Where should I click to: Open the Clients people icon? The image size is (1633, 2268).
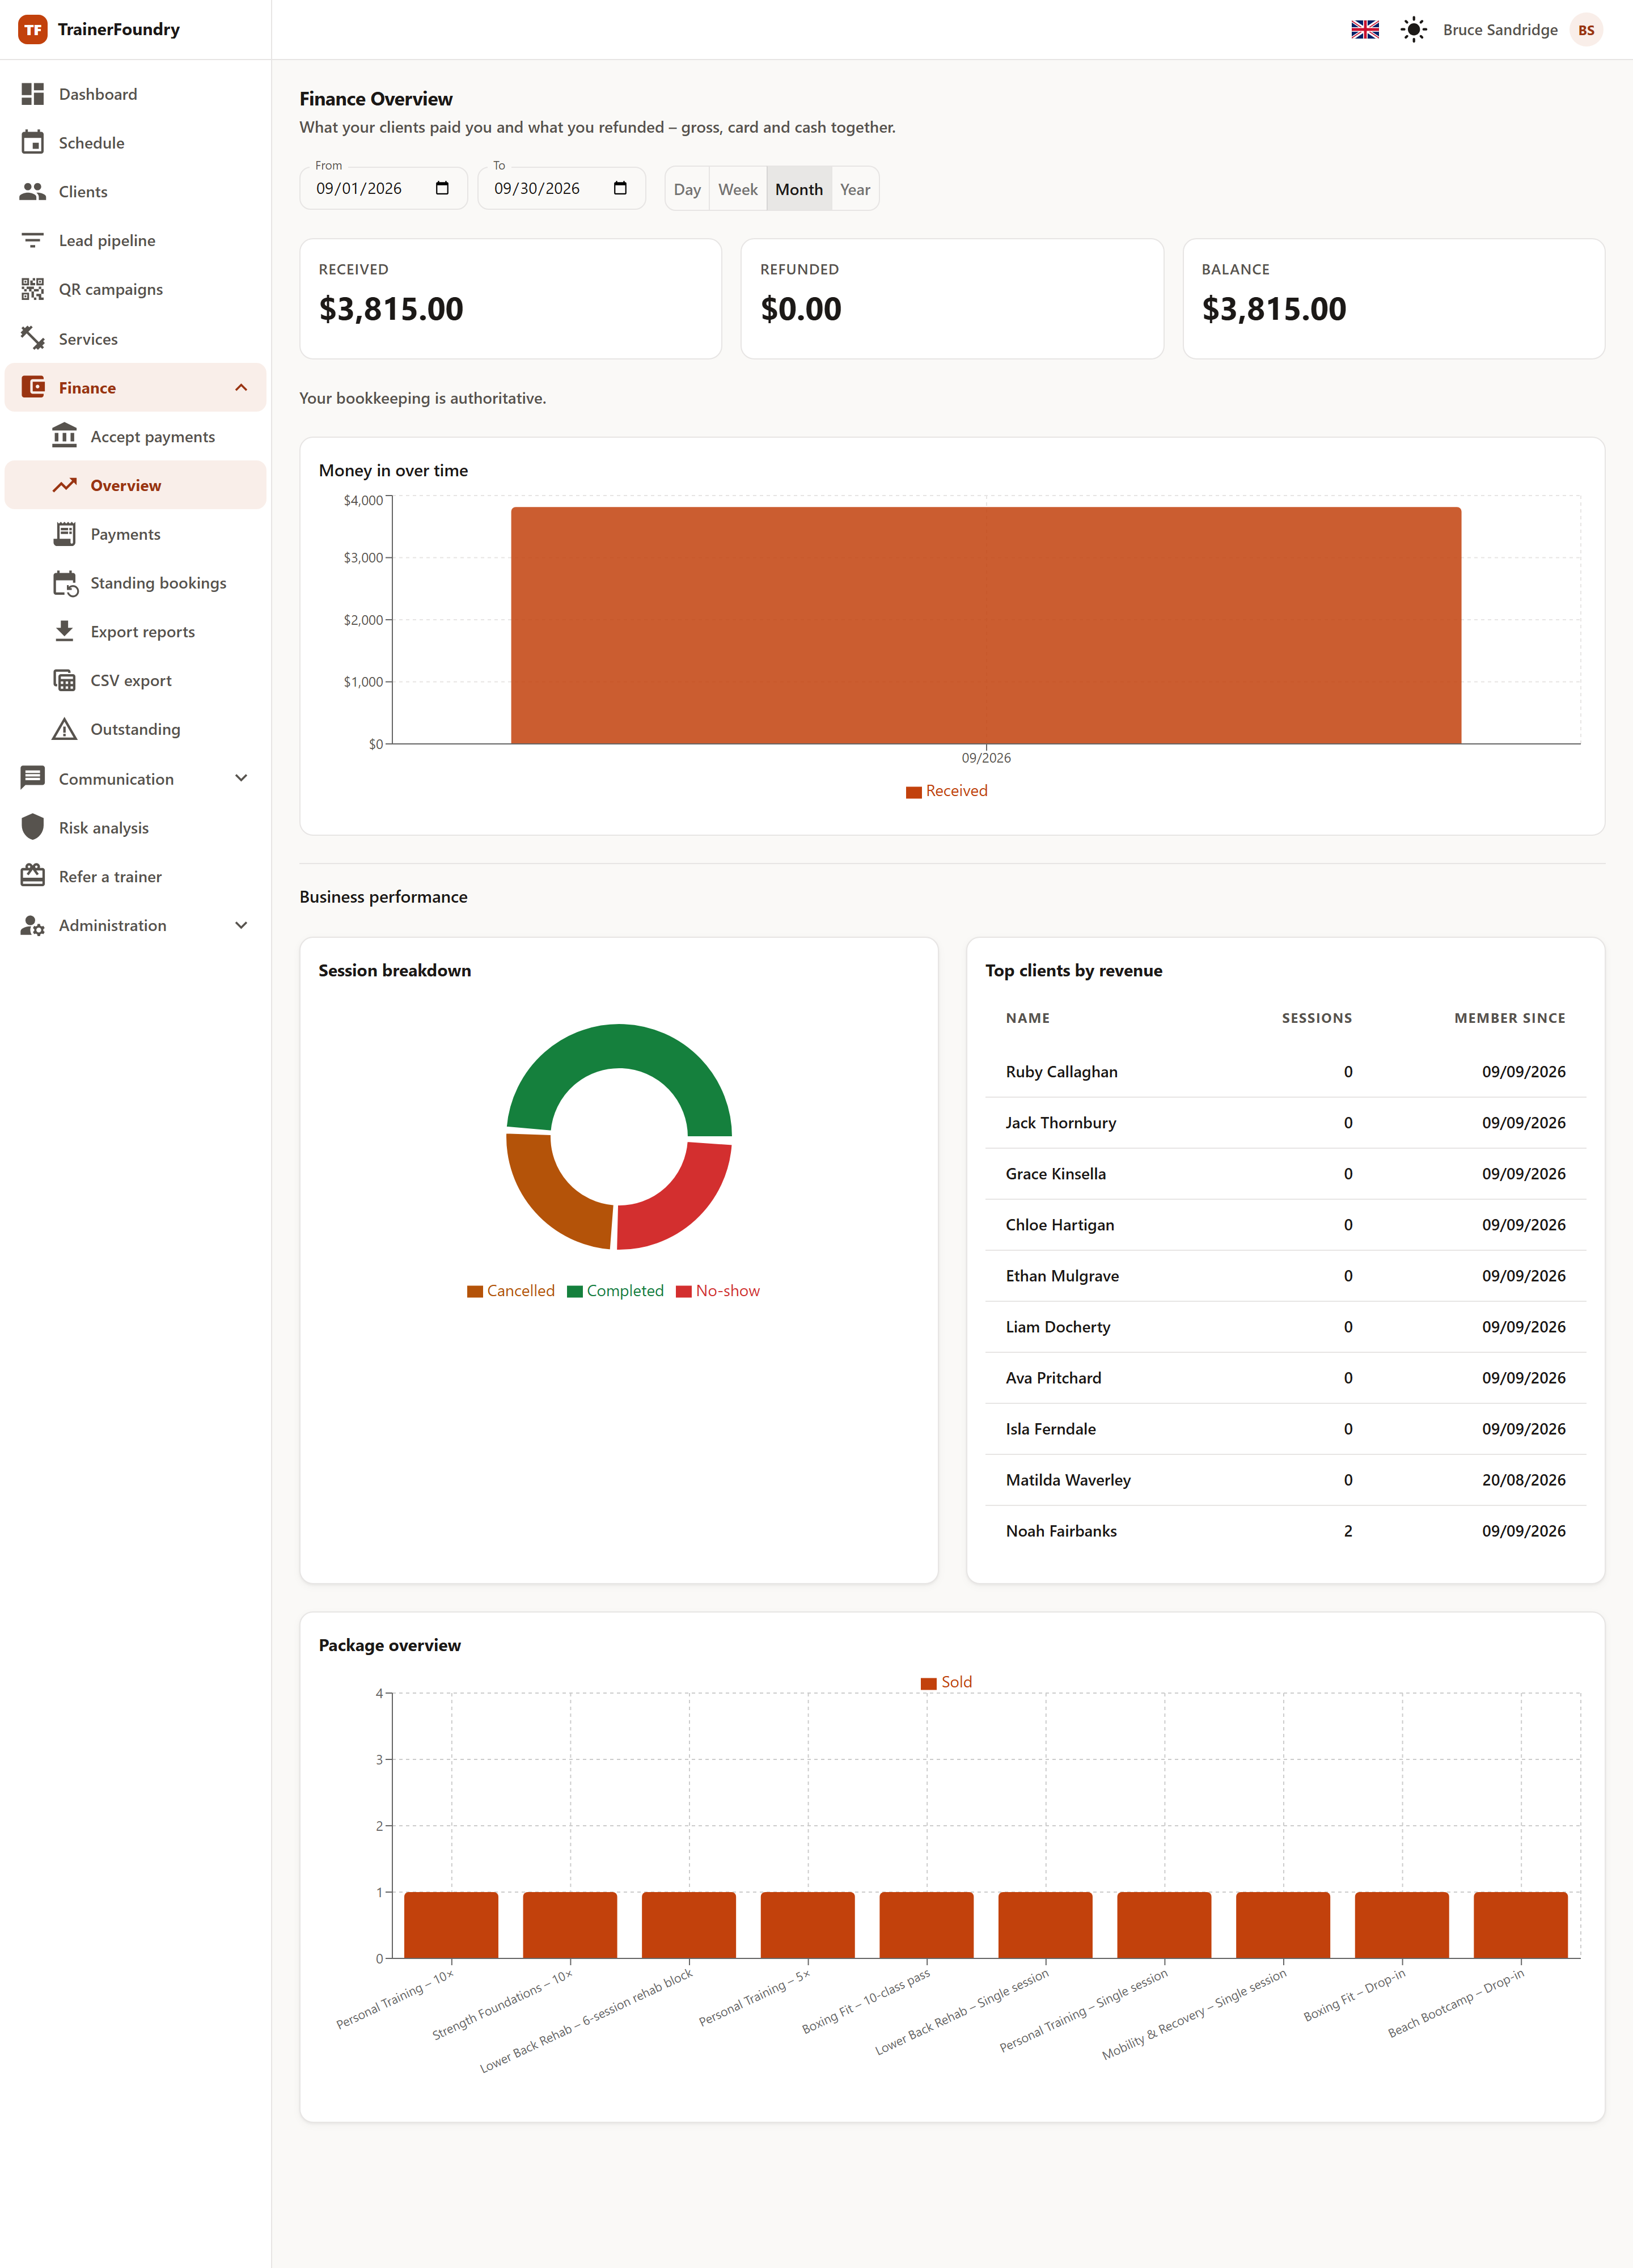coord(33,191)
